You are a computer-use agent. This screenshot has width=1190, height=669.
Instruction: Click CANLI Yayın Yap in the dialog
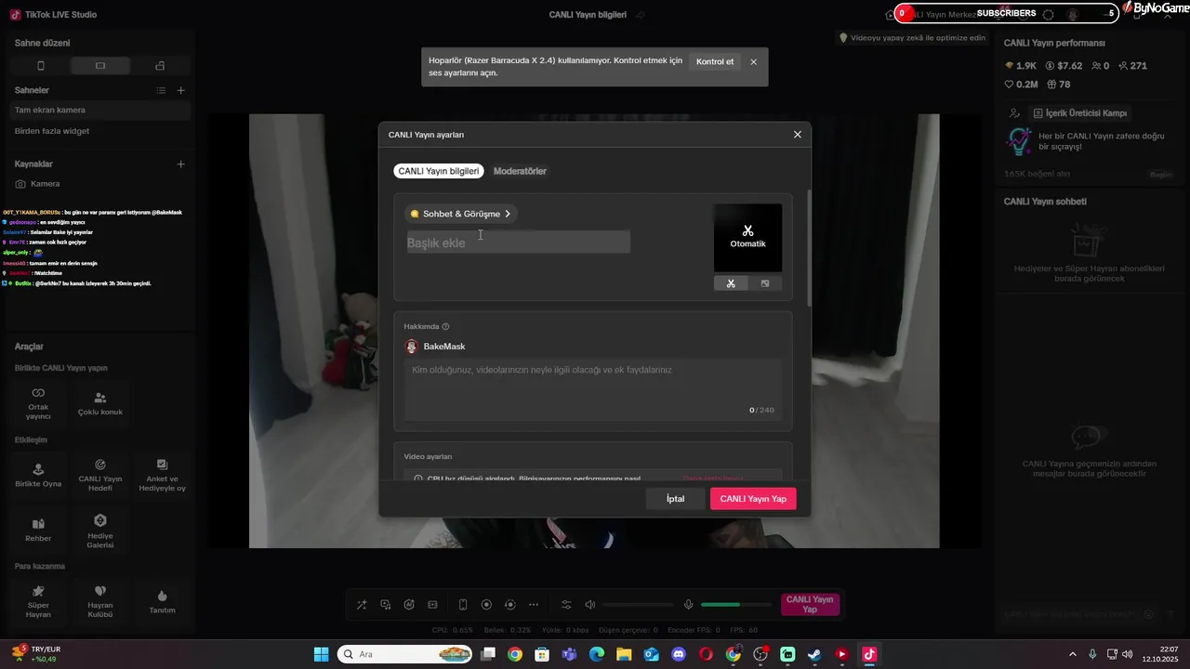pos(753,499)
